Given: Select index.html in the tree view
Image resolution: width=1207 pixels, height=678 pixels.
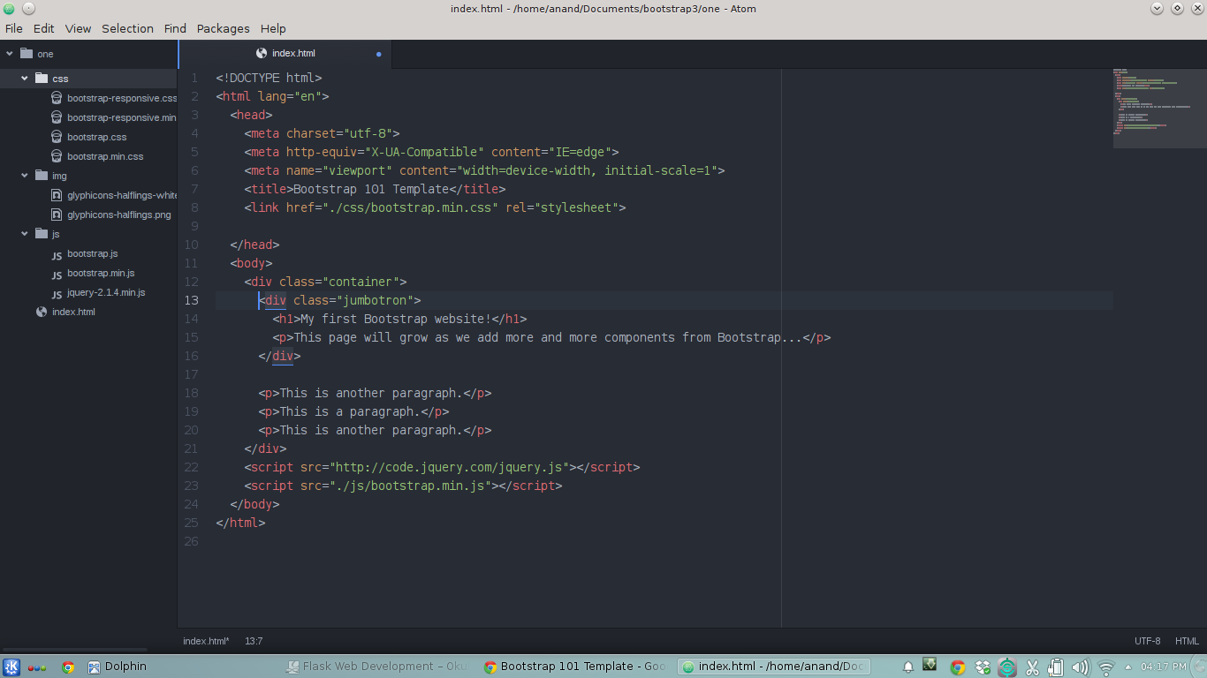Looking at the screenshot, I should (x=73, y=312).
